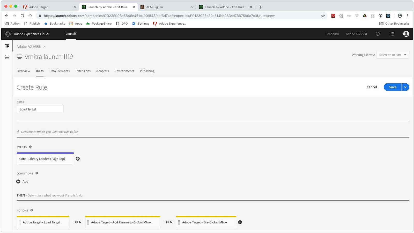Click Adobe AGS688 organization in header
This screenshot has width=414, height=233.
(x=356, y=34)
